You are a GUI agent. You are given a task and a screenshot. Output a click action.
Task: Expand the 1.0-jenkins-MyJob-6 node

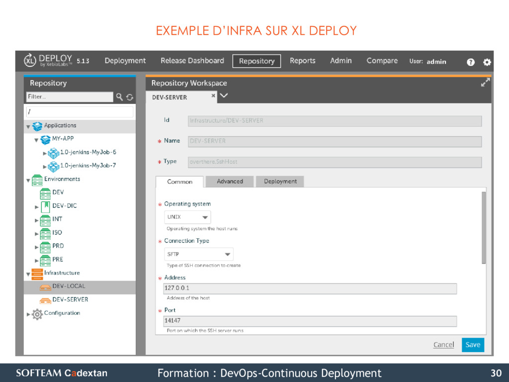tap(45, 153)
